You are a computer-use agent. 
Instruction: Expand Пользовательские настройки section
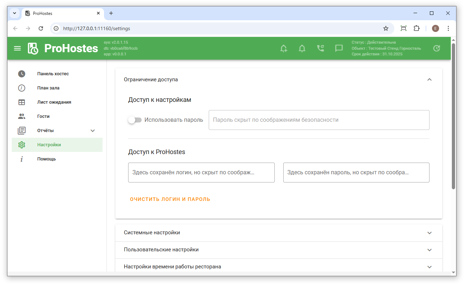430,250
